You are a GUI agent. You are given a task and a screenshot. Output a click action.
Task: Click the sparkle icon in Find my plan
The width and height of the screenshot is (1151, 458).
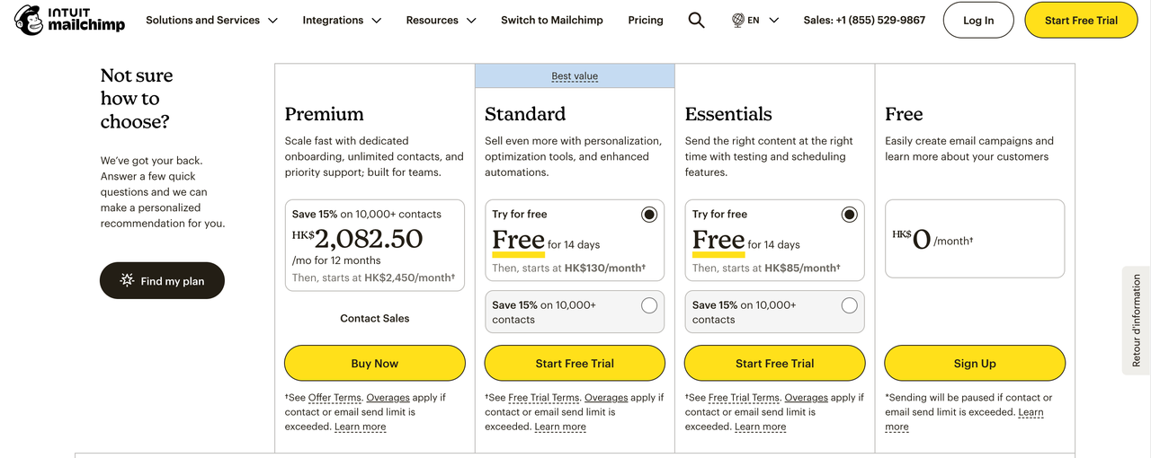(127, 281)
